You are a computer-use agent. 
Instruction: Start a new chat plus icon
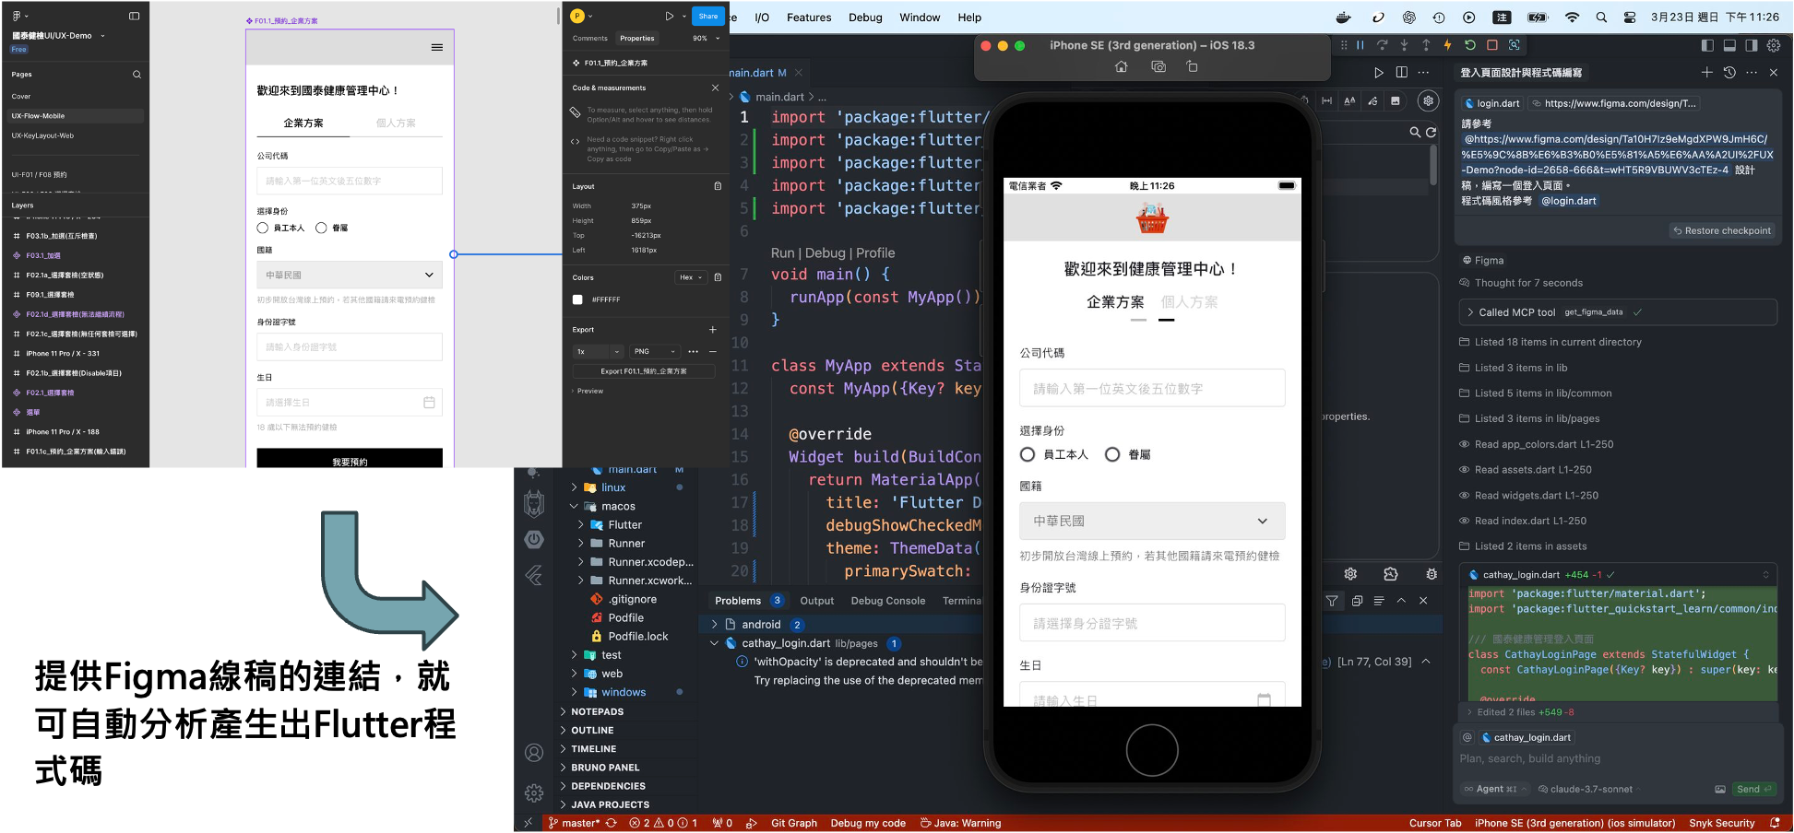[x=1706, y=72]
